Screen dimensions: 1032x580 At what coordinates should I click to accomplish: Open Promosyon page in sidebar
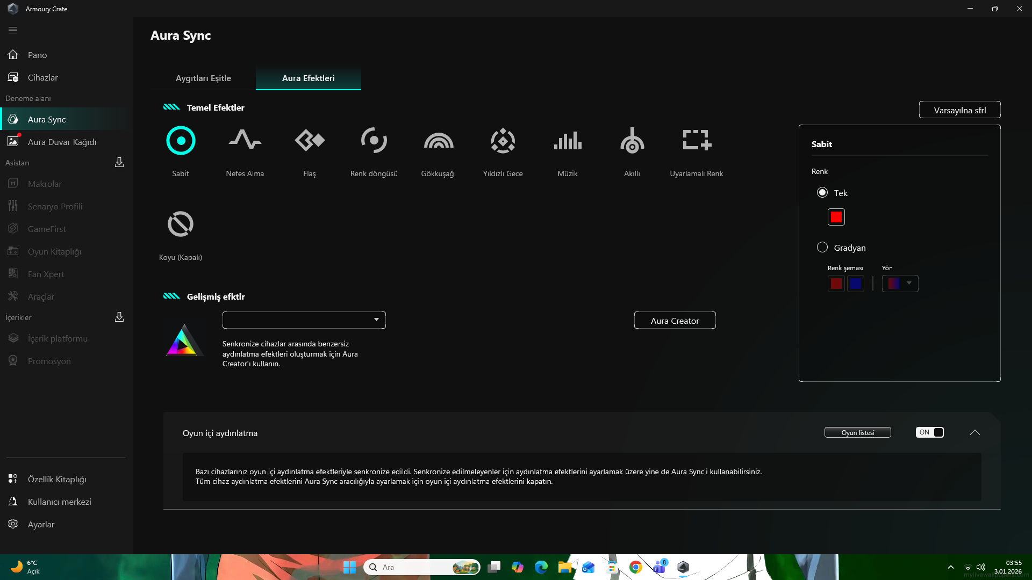pos(67,361)
